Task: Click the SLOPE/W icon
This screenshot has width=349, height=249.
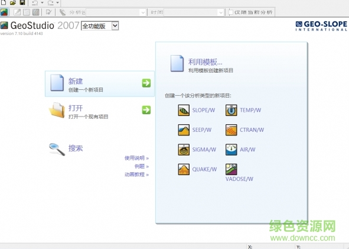Action: (x=184, y=110)
